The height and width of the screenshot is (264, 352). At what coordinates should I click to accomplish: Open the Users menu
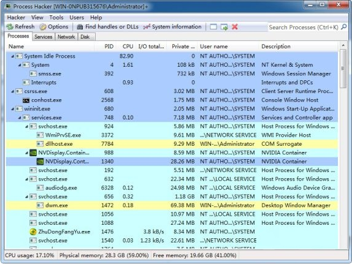pyautogui.click(x=77, y=18)
